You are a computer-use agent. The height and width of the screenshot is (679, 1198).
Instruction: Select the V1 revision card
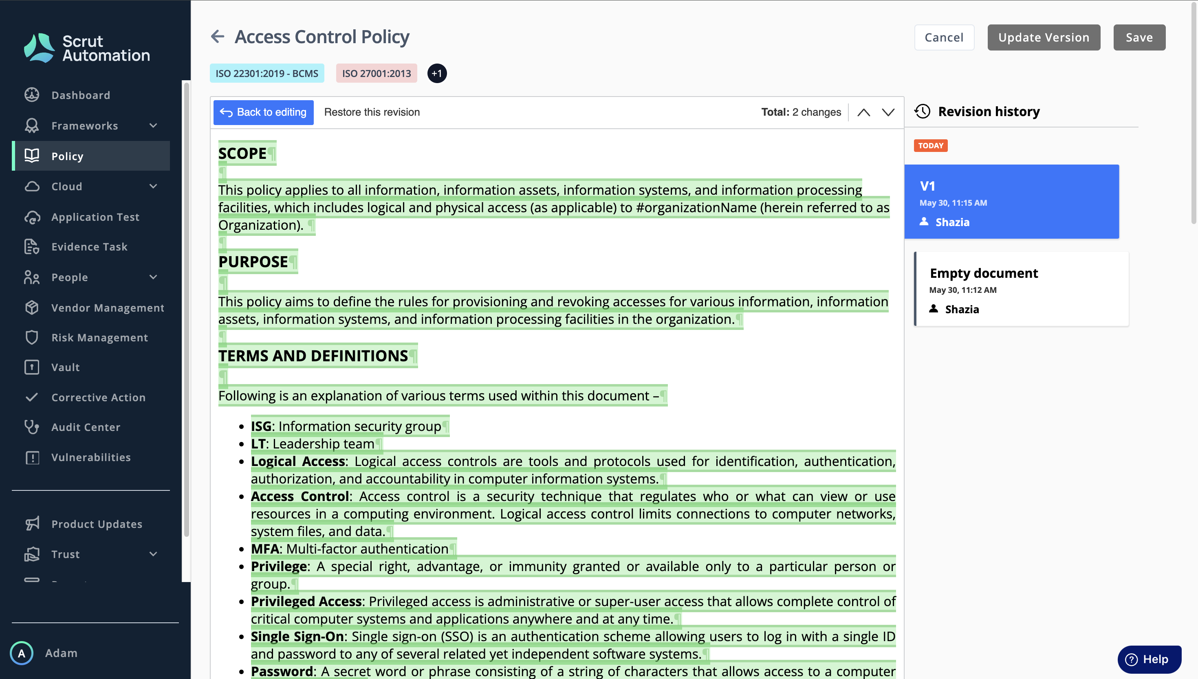[x=1011, y=202]
